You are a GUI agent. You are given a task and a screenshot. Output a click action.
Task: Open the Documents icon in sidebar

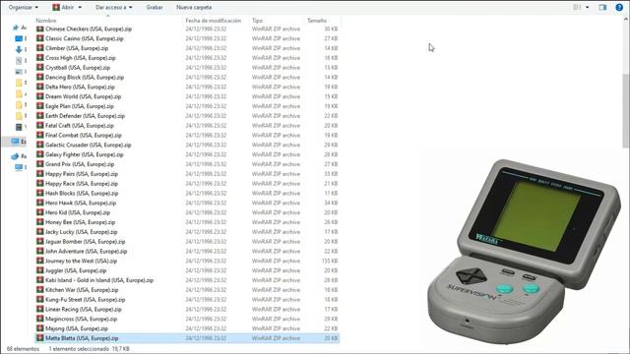click(x=19, y=61)
